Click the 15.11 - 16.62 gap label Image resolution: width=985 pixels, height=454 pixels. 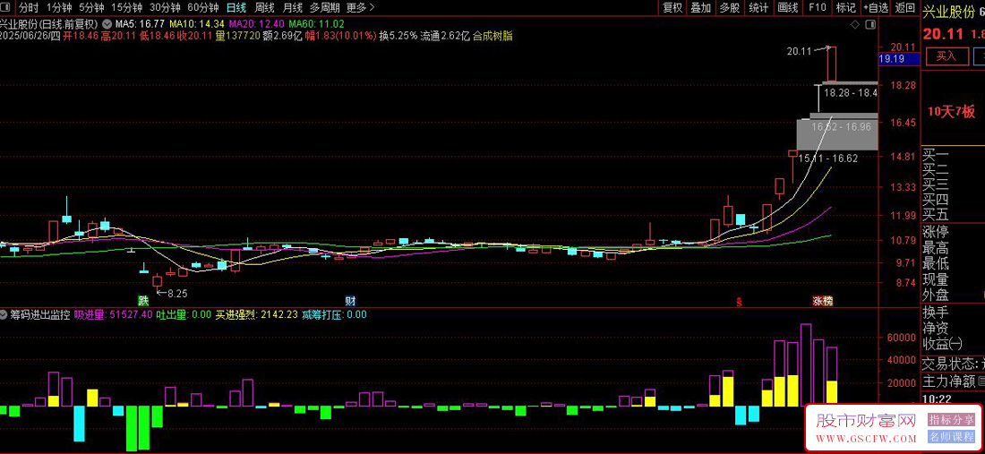pos(828,158)
